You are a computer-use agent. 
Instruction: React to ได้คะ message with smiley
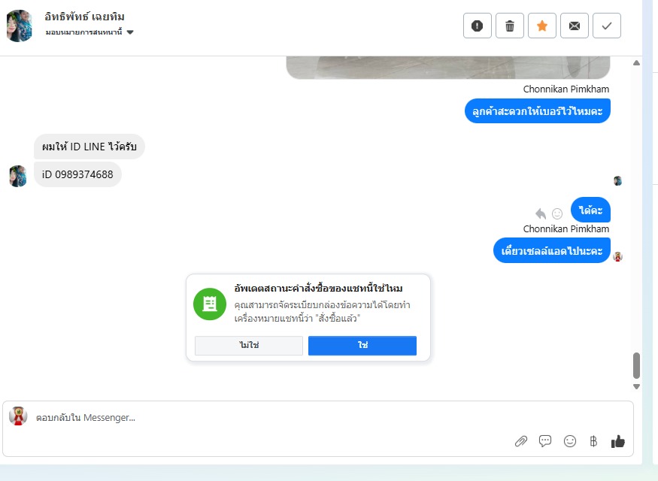click(557, 214)
